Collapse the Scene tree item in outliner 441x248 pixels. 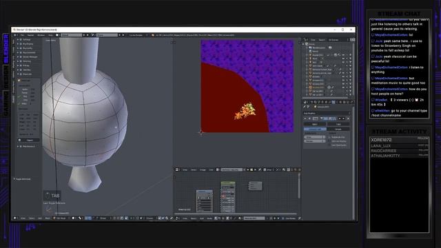point(303,44)
